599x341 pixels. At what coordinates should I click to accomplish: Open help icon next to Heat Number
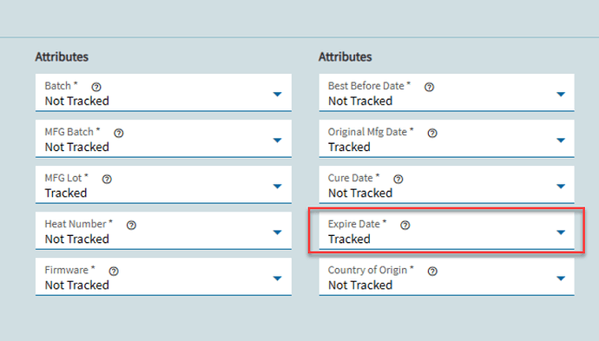pyautogui.click(x=131, y=225)
